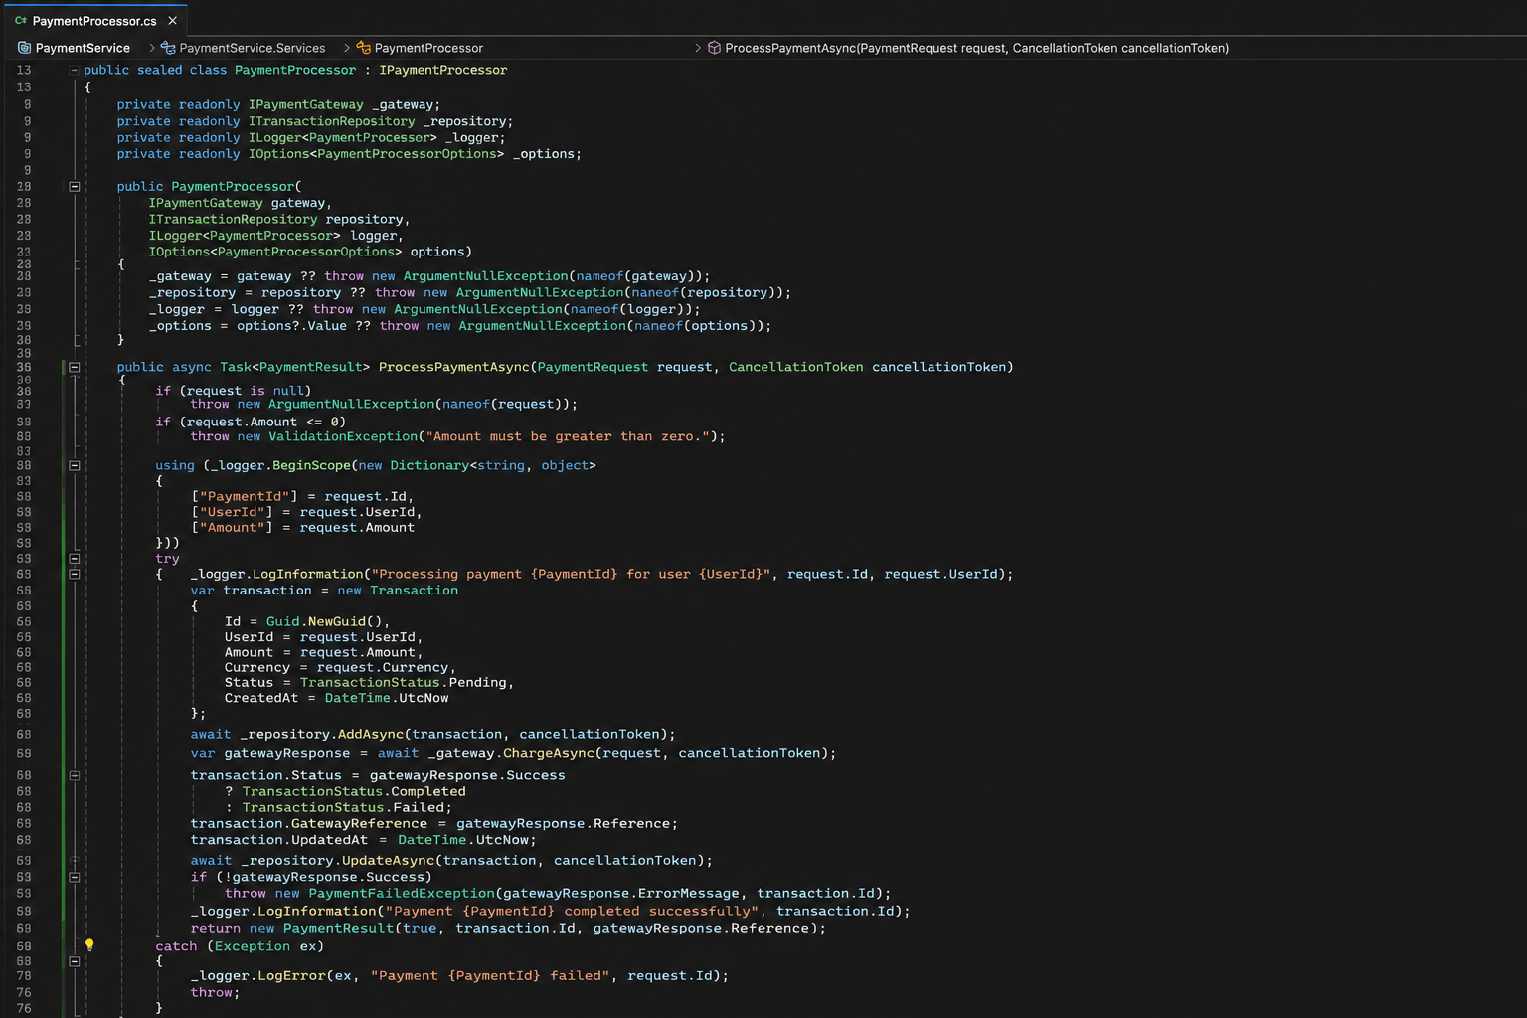Click "Amount must be greater than zero." string
1527x1018 pixels.
coord(568,436)
